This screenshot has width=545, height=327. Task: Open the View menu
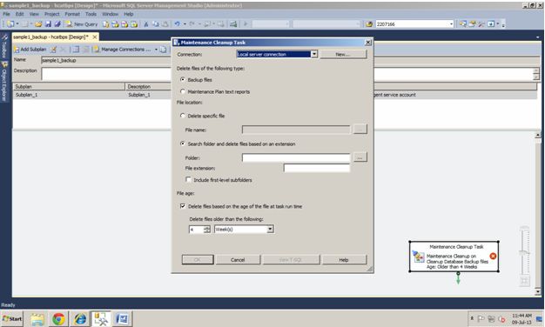click(x=34, y=14)
